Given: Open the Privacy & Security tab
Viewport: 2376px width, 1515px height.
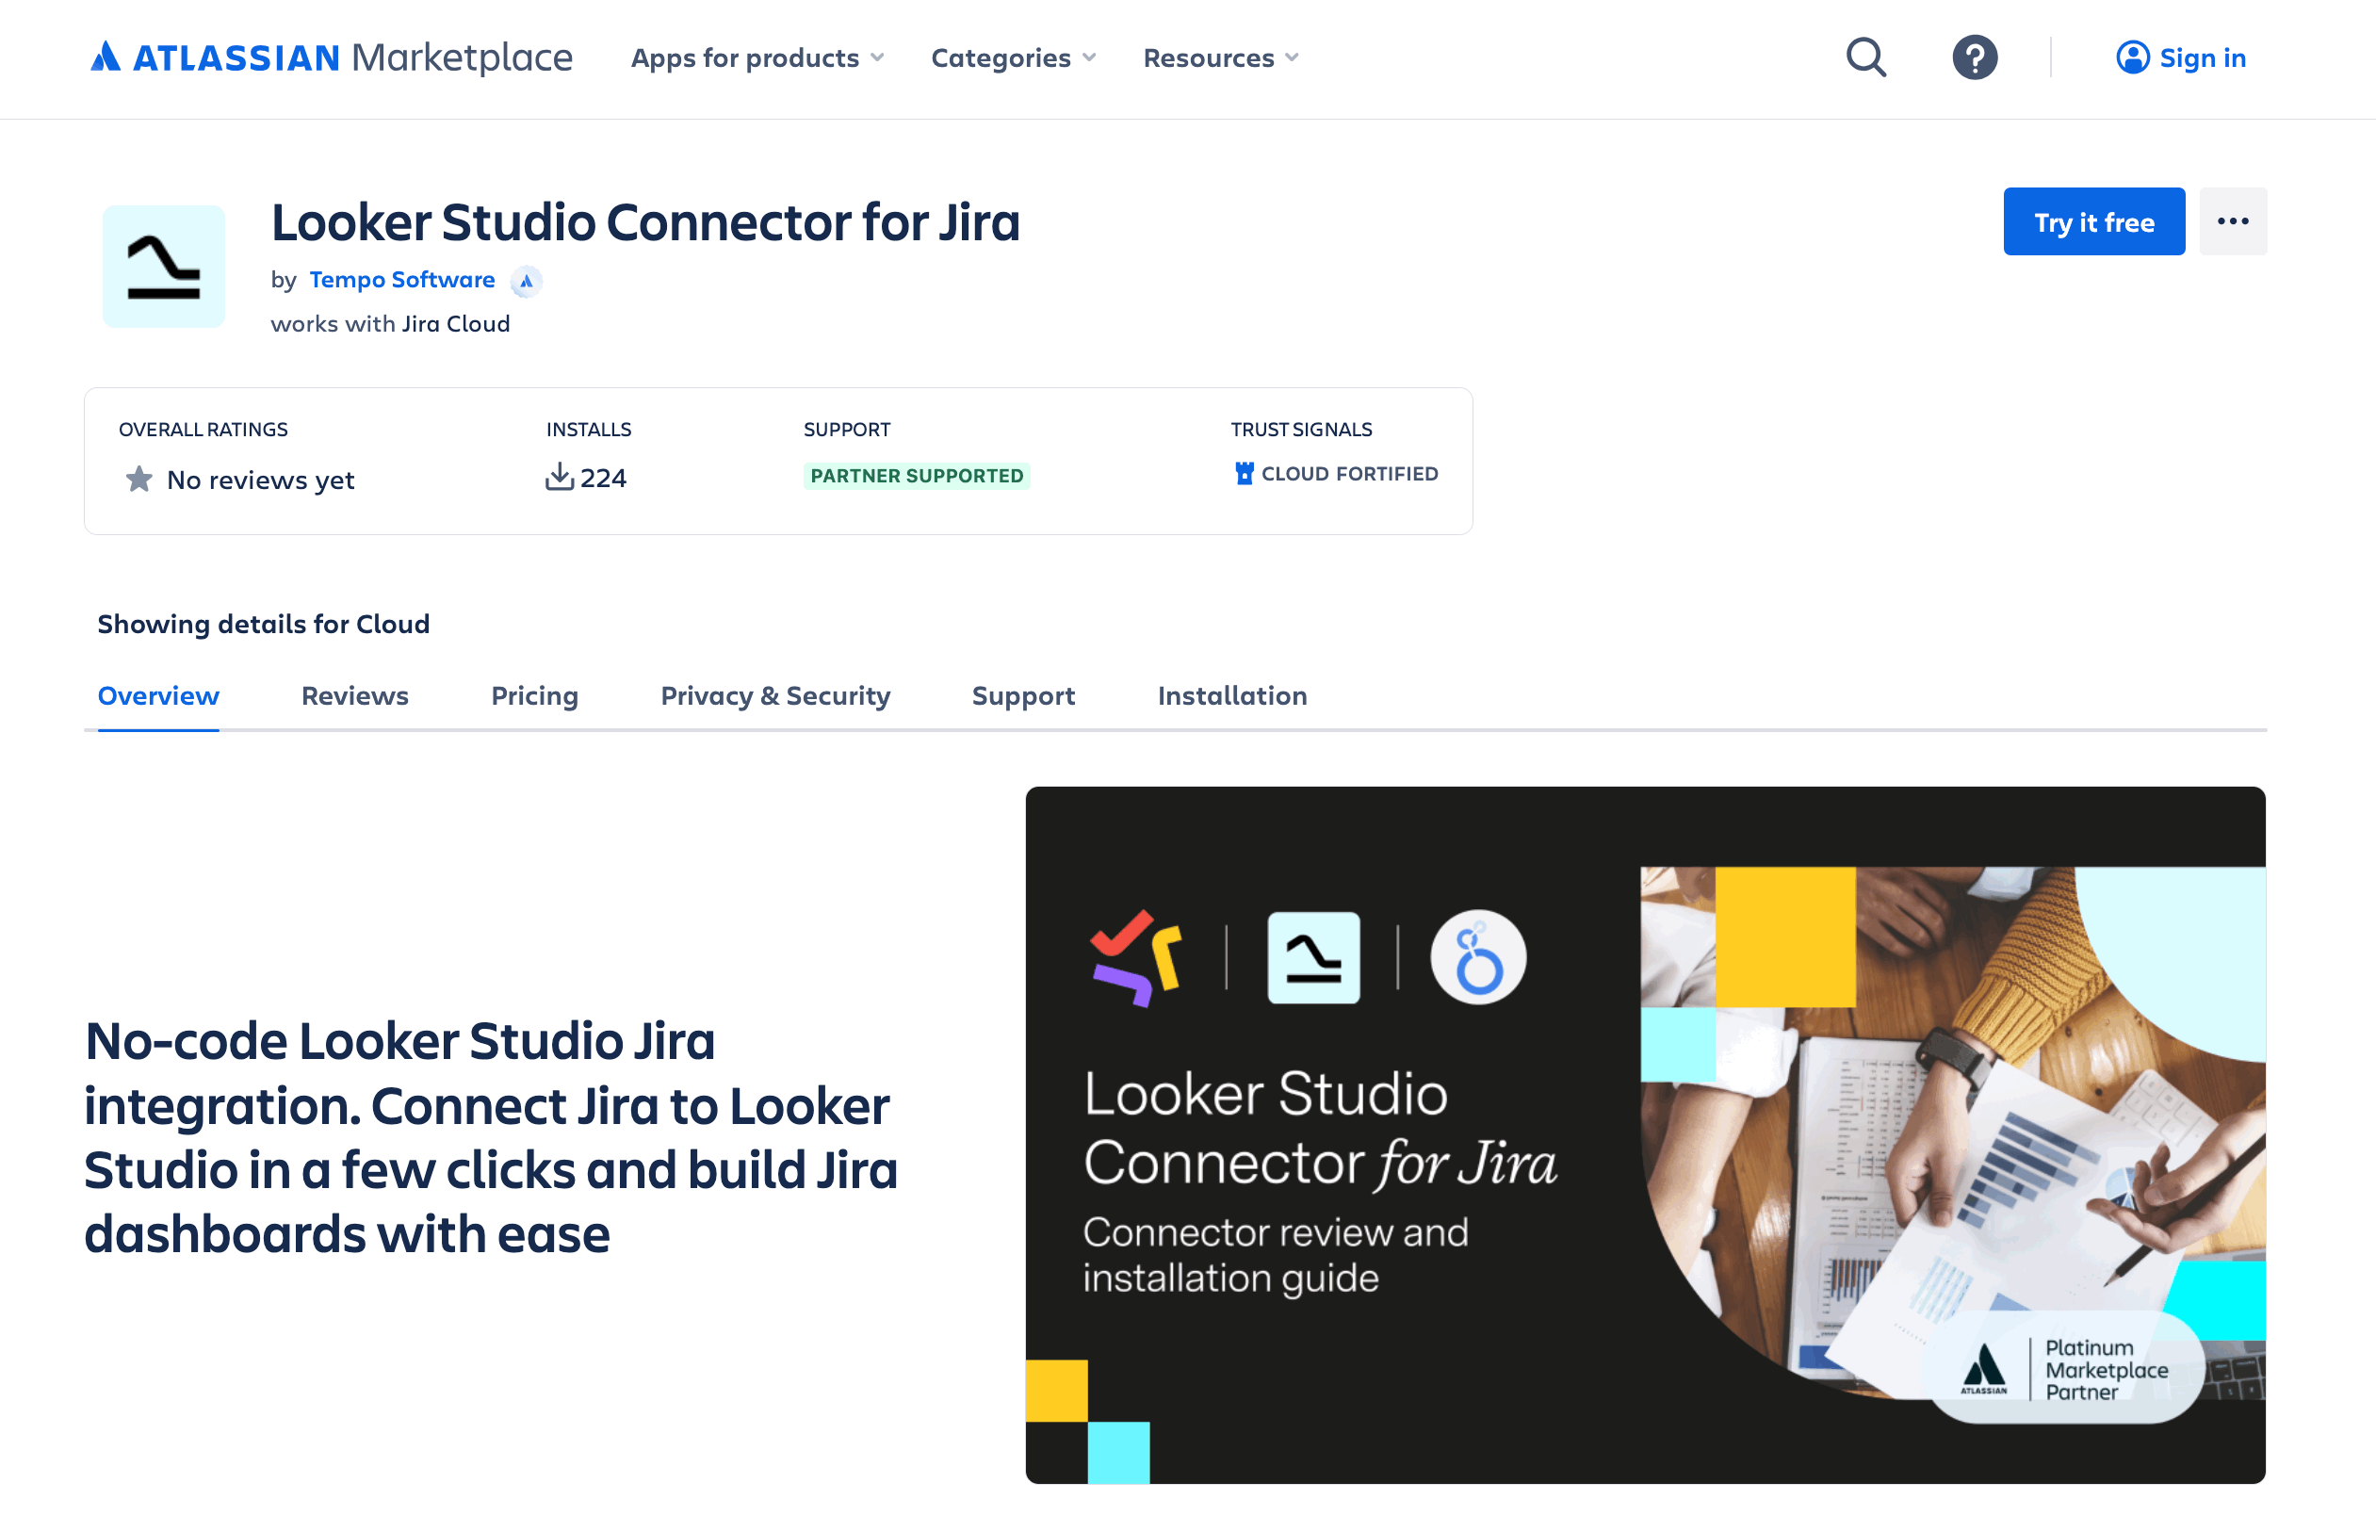Looking at the screenshot, I should (774, 696).
